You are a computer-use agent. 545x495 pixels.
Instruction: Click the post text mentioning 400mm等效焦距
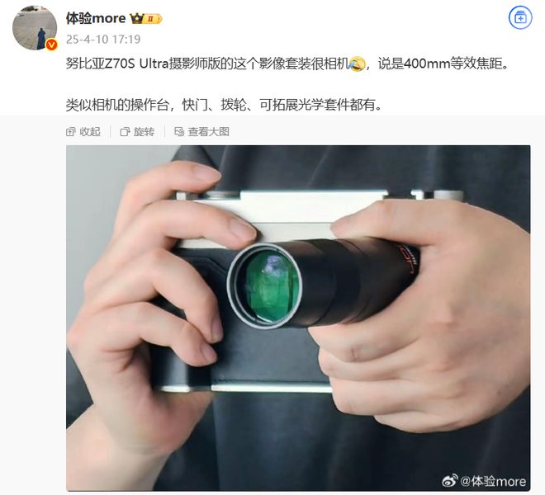[443, 64]
